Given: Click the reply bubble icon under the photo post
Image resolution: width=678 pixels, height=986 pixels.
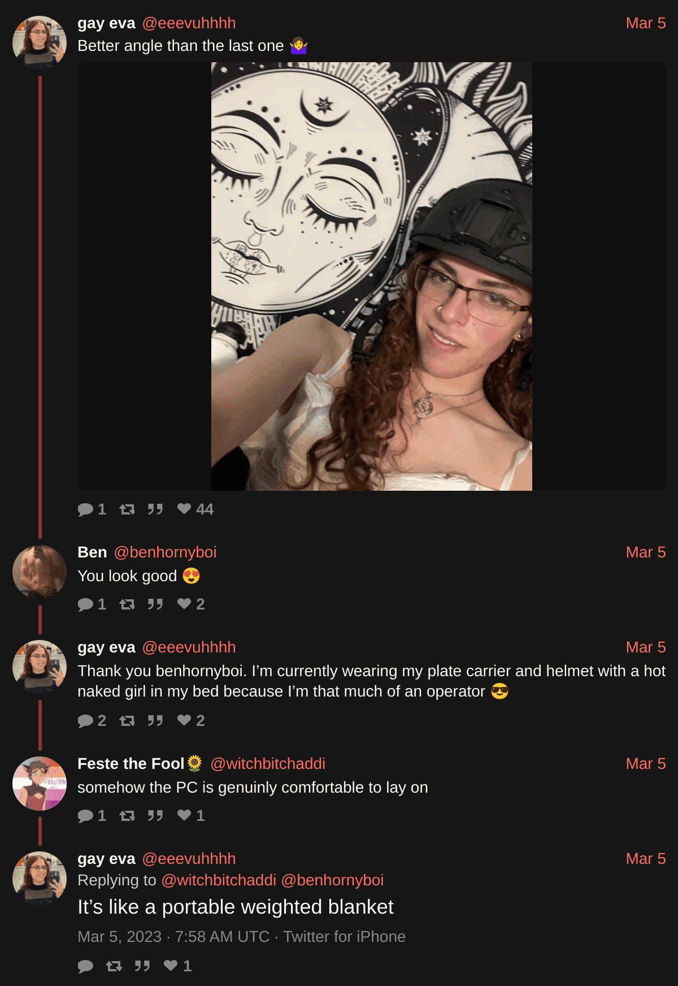Looking at the screenshot, I should 85,509.
